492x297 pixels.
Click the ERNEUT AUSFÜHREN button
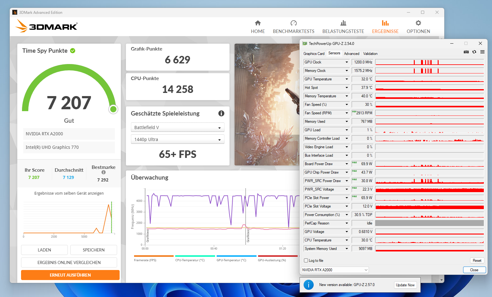point(70,275)
